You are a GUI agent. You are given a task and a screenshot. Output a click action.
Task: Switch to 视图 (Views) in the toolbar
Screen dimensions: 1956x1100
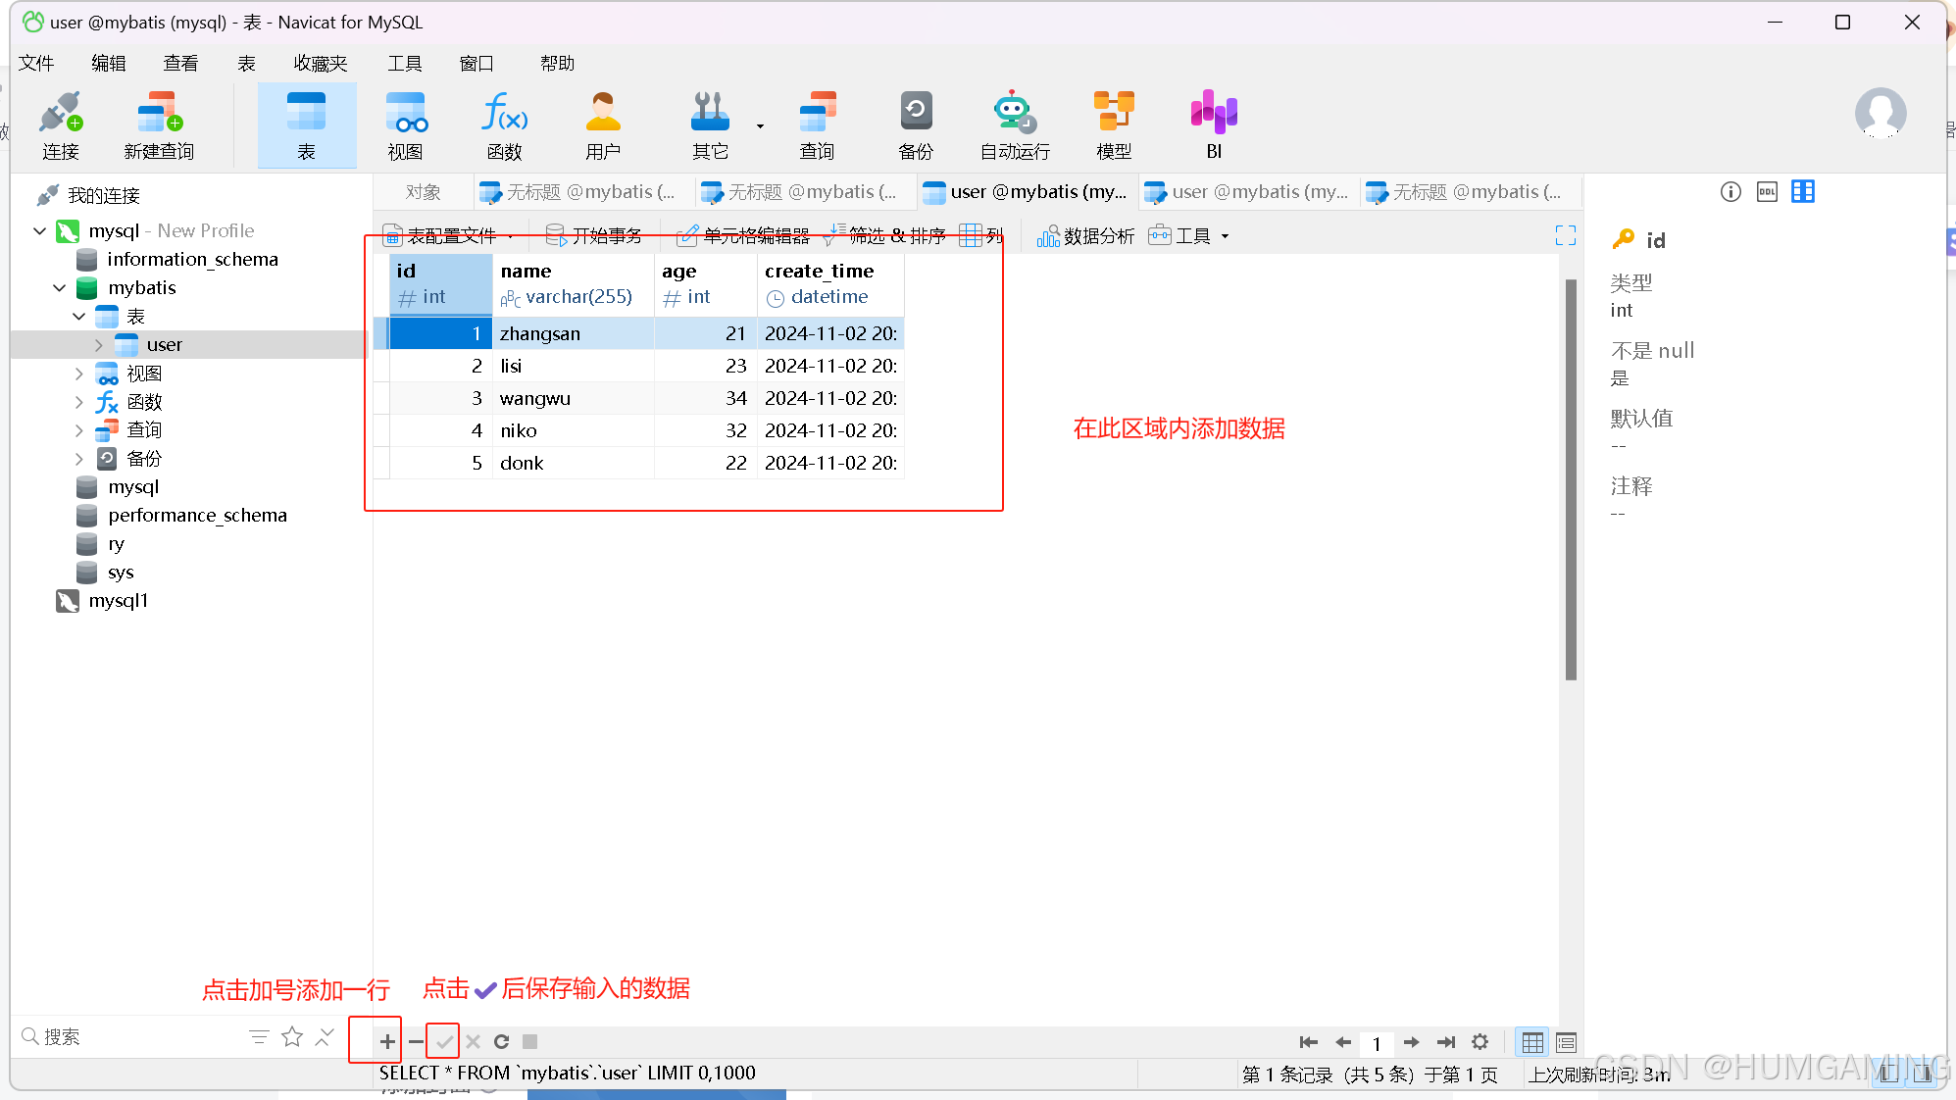pos(406,125)
